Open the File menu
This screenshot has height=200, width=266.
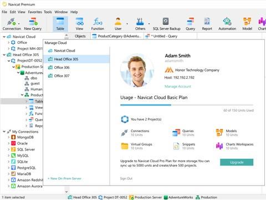point(4,12)
